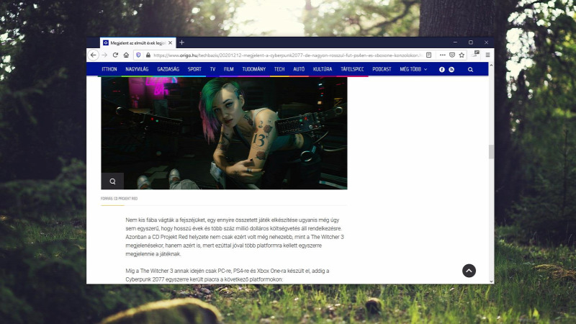
Task: Click scrollbar down arrow
Action: pyautogui.click(x=491, y=282)
